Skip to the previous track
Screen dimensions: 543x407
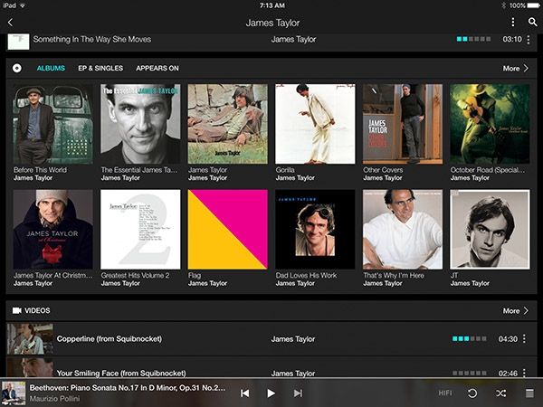tap(244, 393)
